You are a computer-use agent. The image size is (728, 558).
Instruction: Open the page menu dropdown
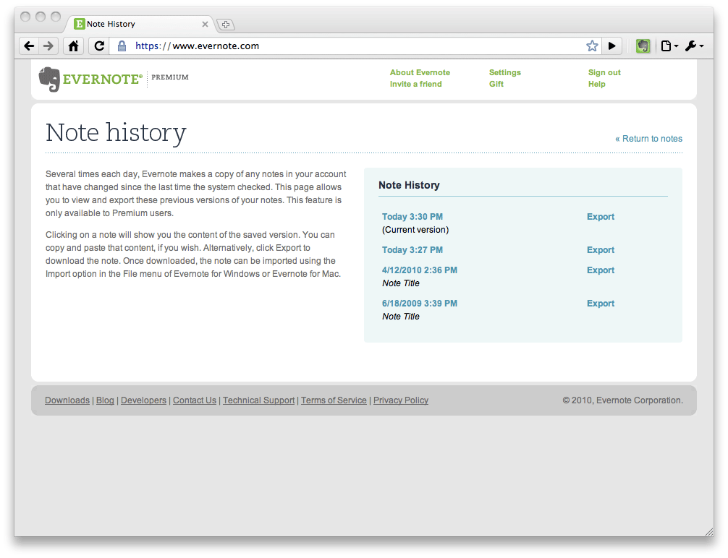[669, 46]
